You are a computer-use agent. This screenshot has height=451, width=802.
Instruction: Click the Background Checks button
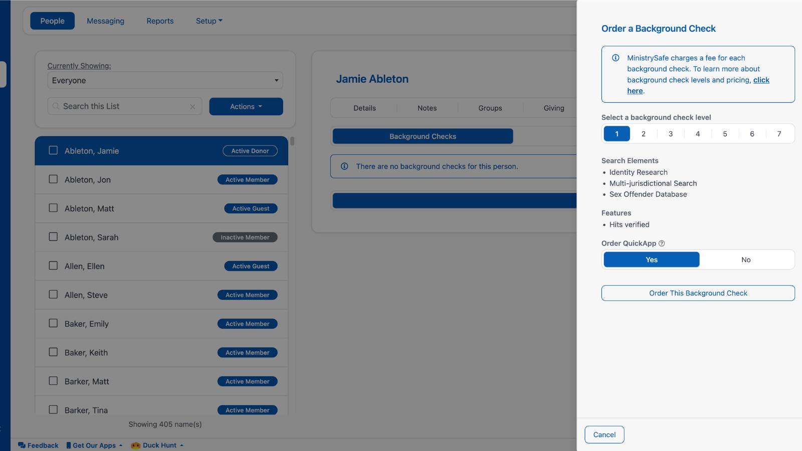pos(423,136)
